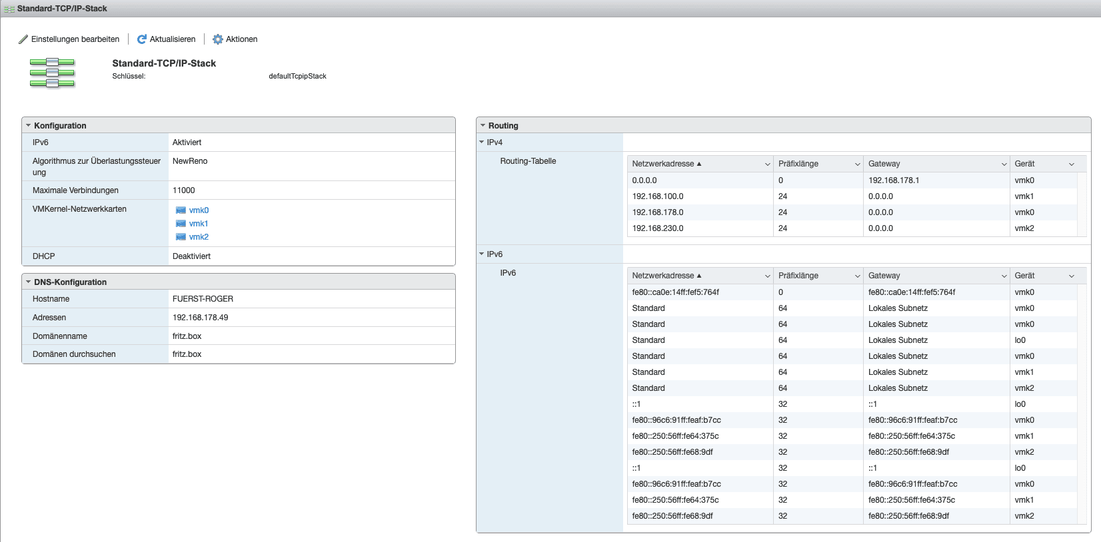Click the pencil edit settings icon

click(23, 39)
